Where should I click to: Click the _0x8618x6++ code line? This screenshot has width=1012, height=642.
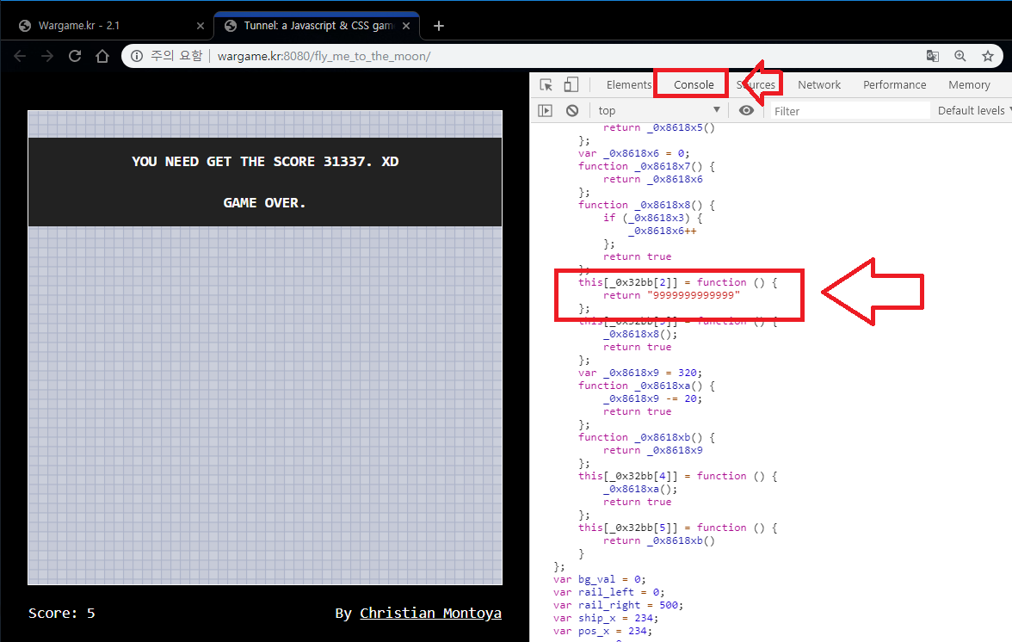662,231
